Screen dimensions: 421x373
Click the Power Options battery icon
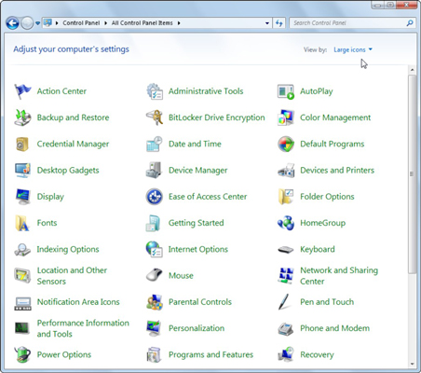(x=22, y=354)
